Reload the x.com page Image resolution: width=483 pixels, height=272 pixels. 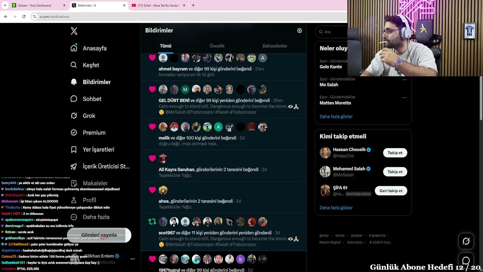[24, 17]
